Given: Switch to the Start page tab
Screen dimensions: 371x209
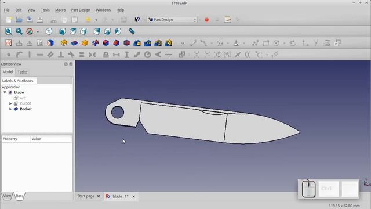Looking at the screenshot, I should click(86, 196).
